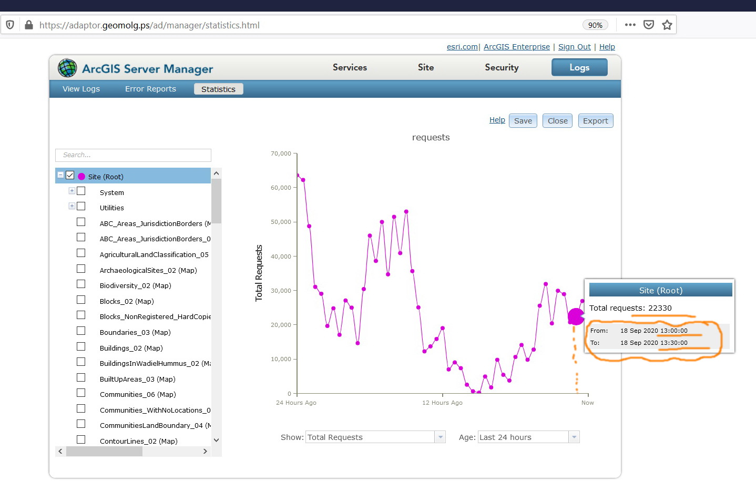Open the top-right Help link
Image resolution: width=756 pixels, height=492 pixels.
[x=607, y=47]
